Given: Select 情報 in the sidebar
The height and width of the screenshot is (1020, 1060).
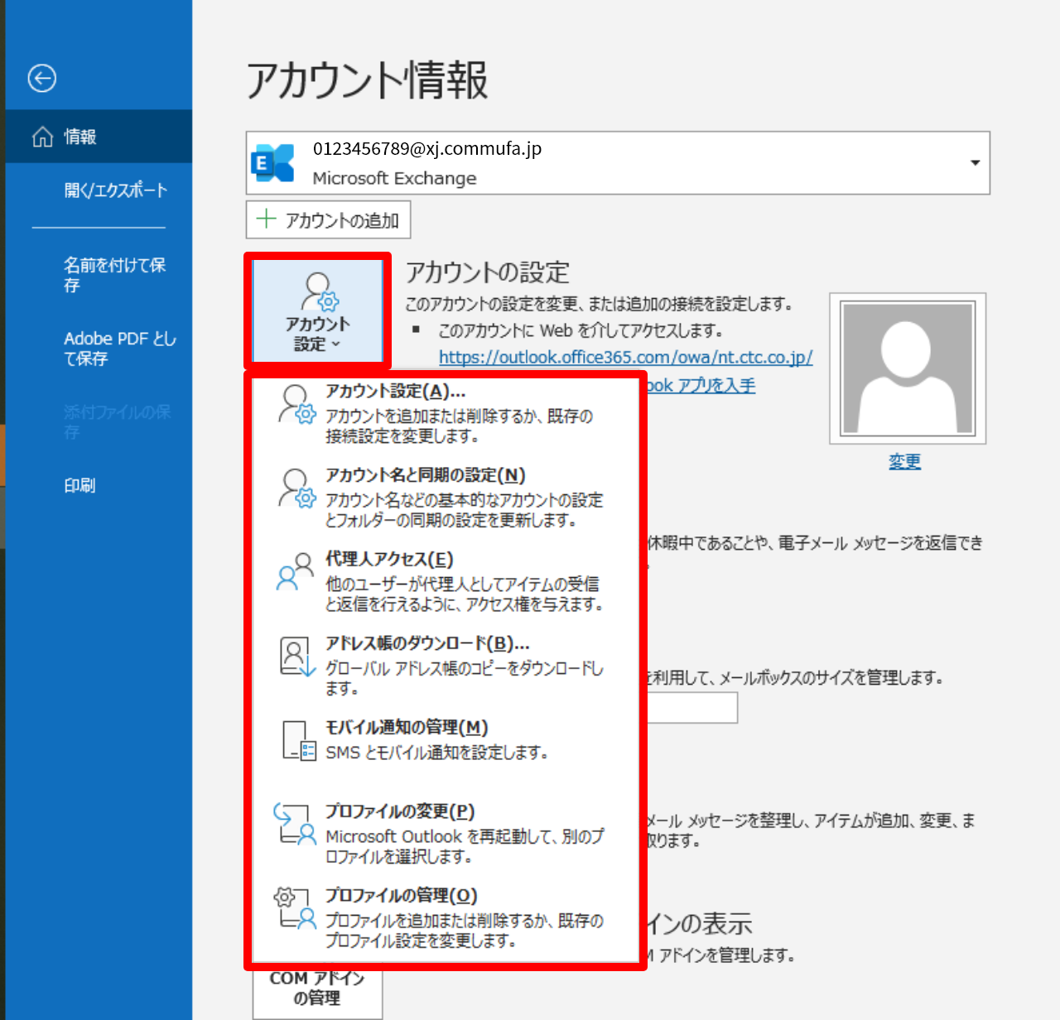Looking at the screenshot, I should (x=99, y=137).
